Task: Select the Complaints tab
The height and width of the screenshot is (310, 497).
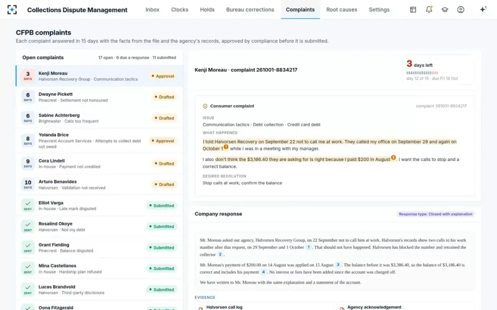Action: click(x=300, y=10)
